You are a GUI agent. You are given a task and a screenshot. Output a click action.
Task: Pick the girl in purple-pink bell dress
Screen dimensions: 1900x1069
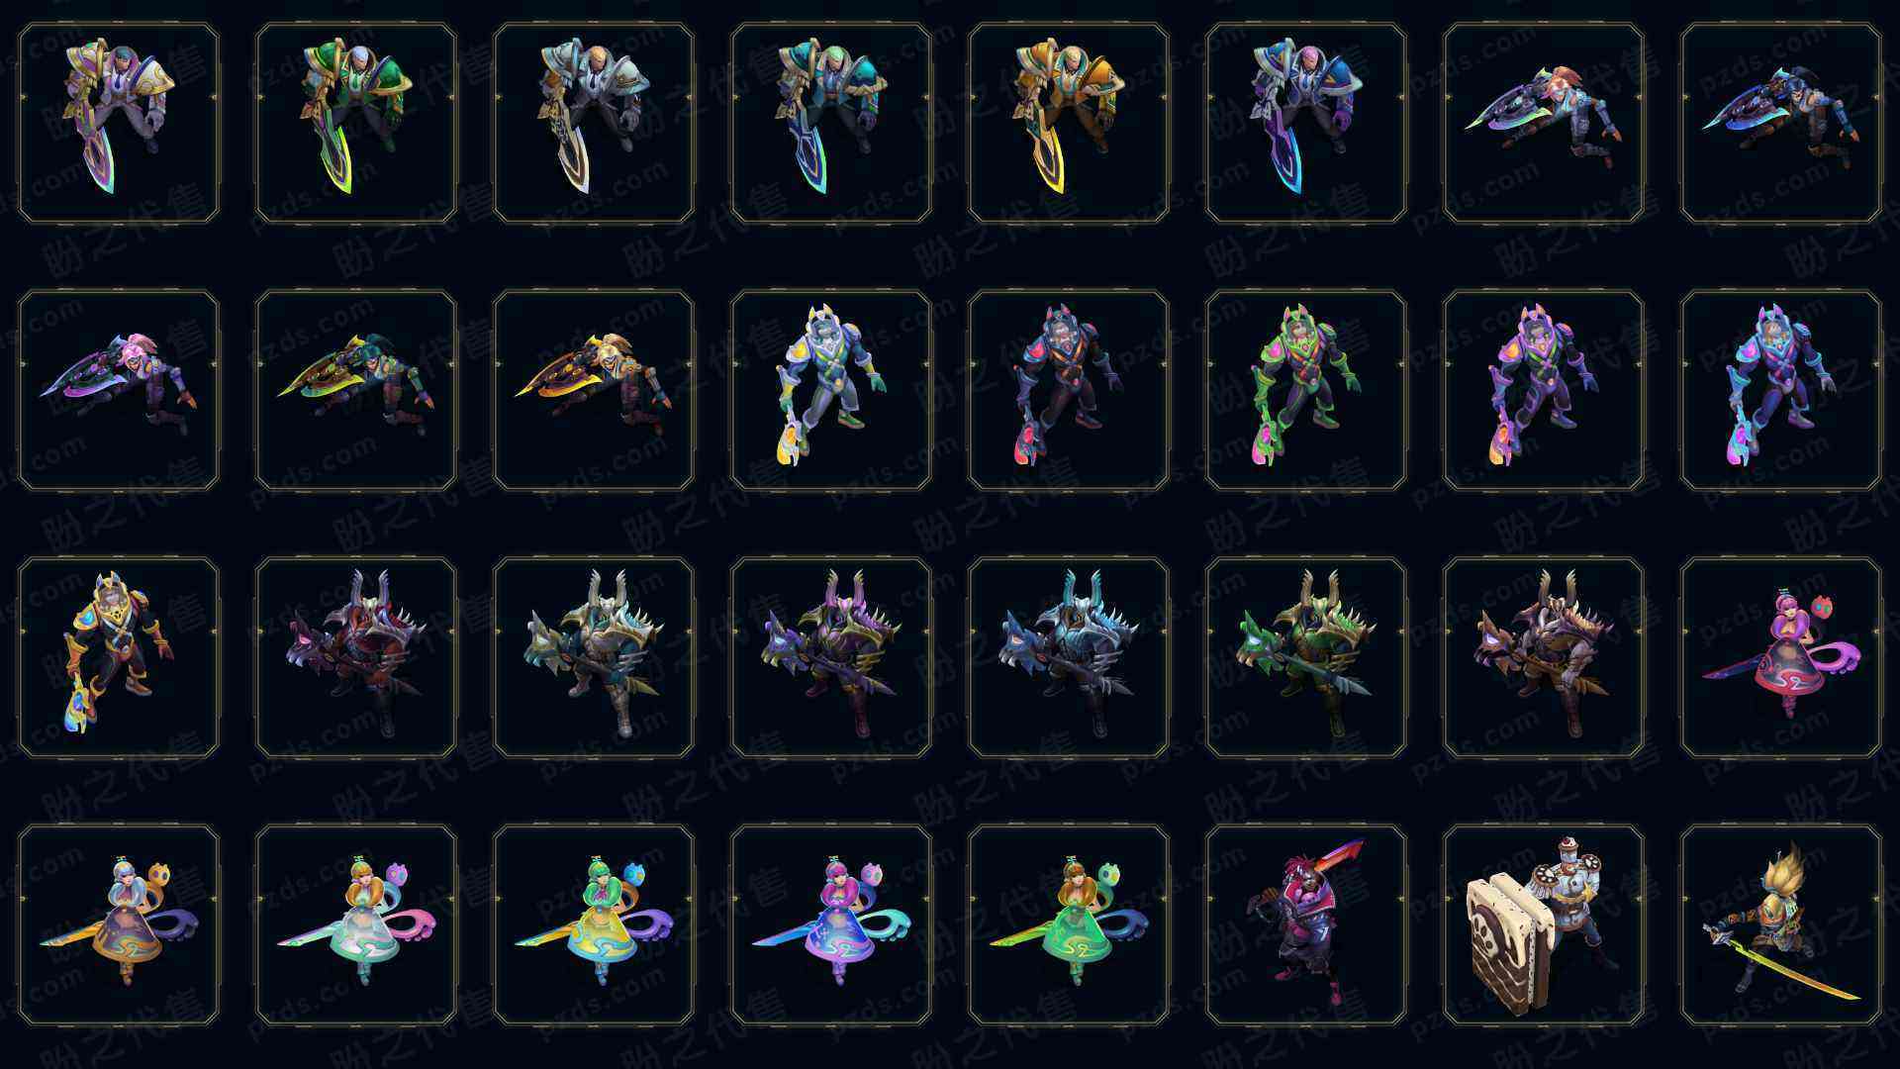point(831,925)
